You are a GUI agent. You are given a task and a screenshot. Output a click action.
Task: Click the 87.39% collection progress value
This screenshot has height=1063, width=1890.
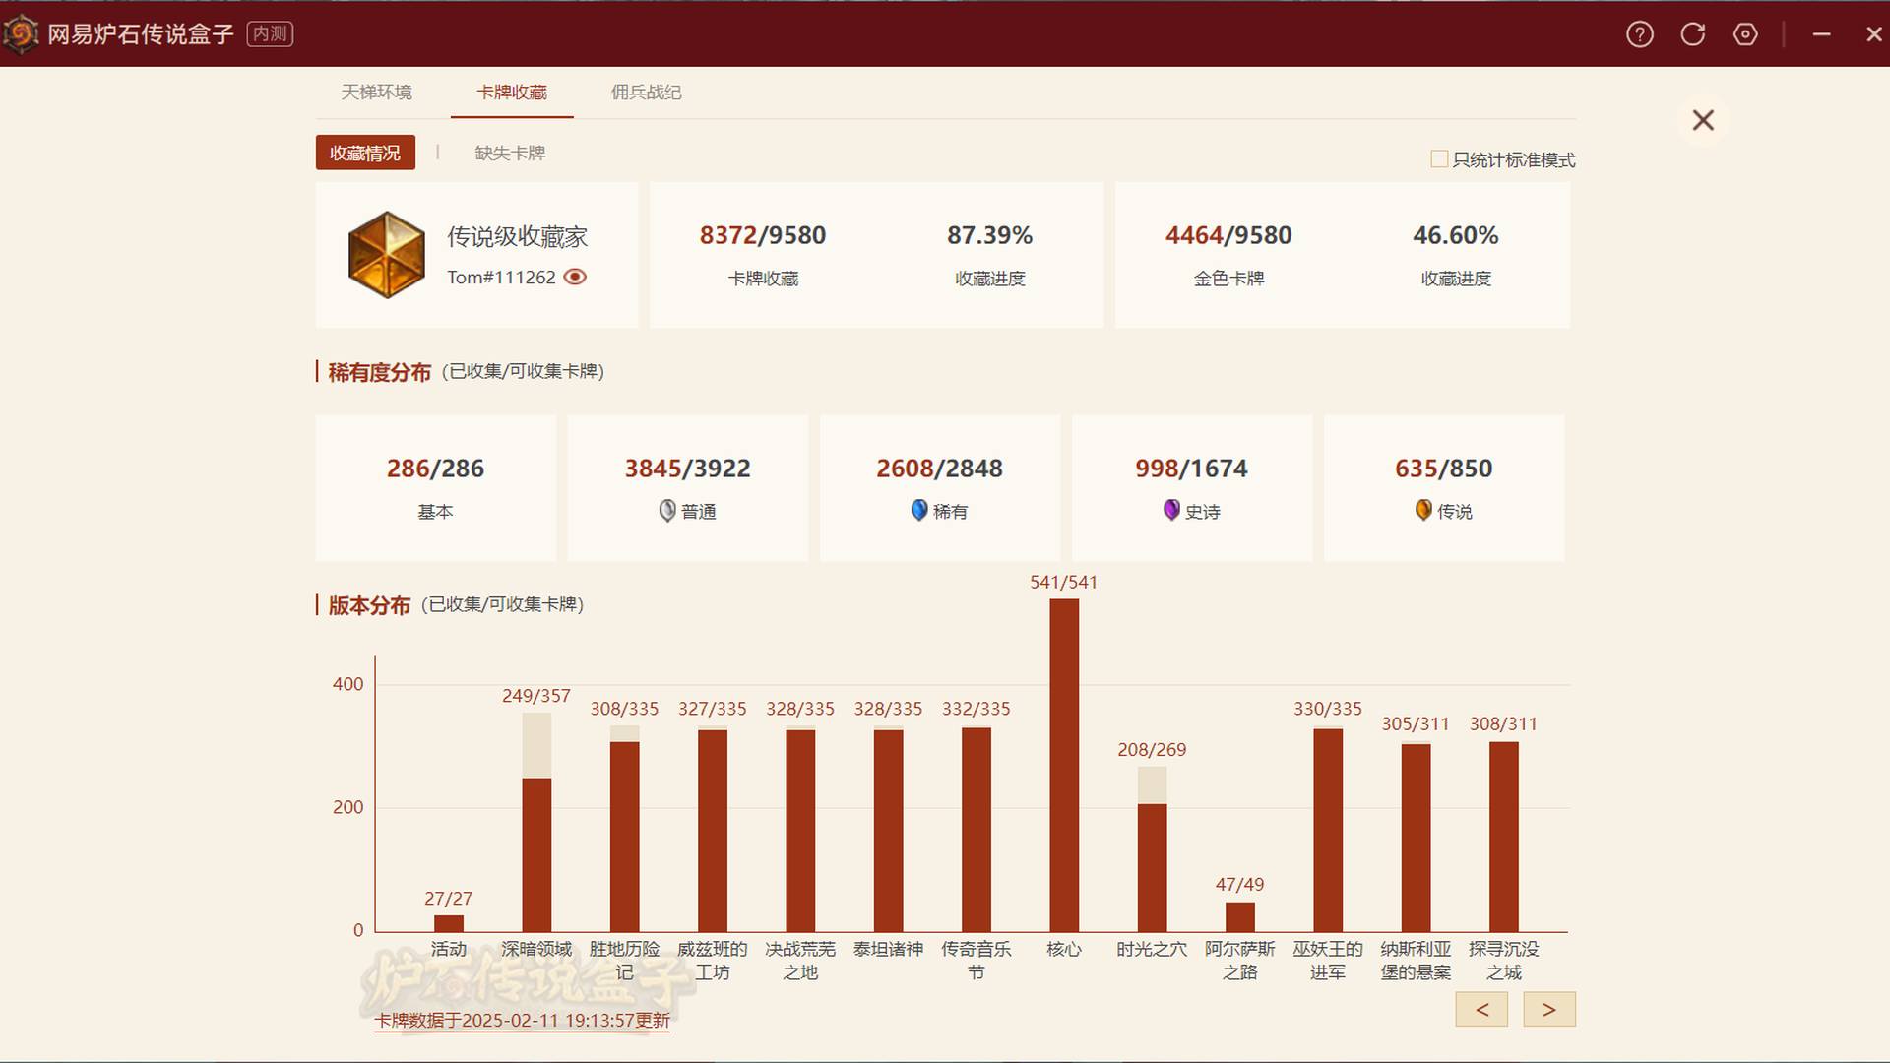[x=990, y=235]
